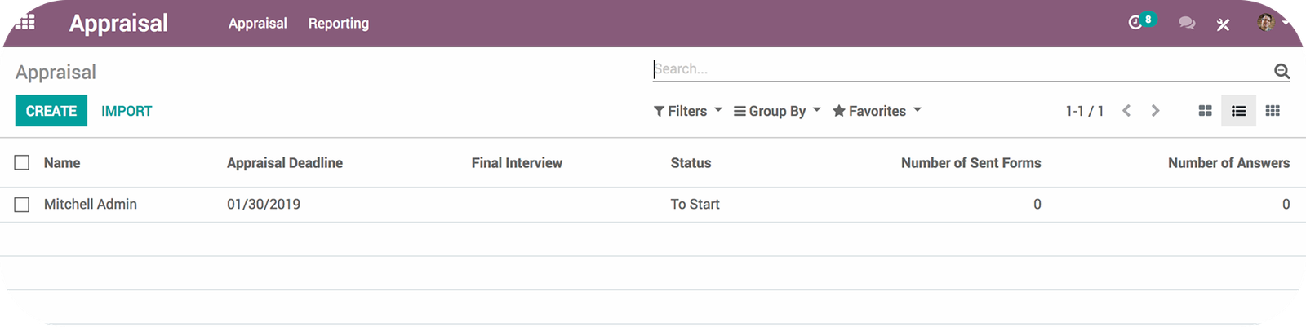Go to previous page arrow
The width and height of the screenshot is (1306, 327).
1126,111
